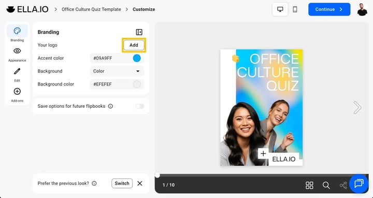
Task: Toggle Save options for future flipbooks
Action: (x=140, y=106)
